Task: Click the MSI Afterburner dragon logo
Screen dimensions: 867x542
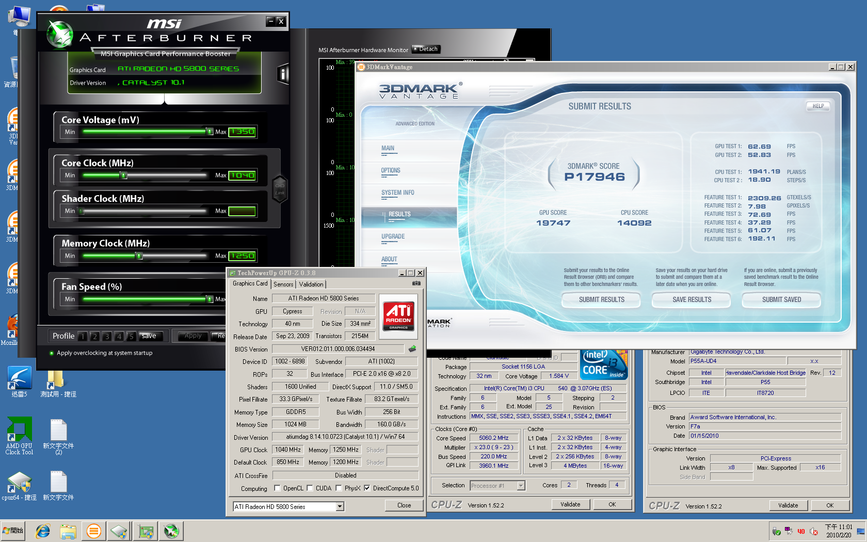Action: [x=60, y=35]
